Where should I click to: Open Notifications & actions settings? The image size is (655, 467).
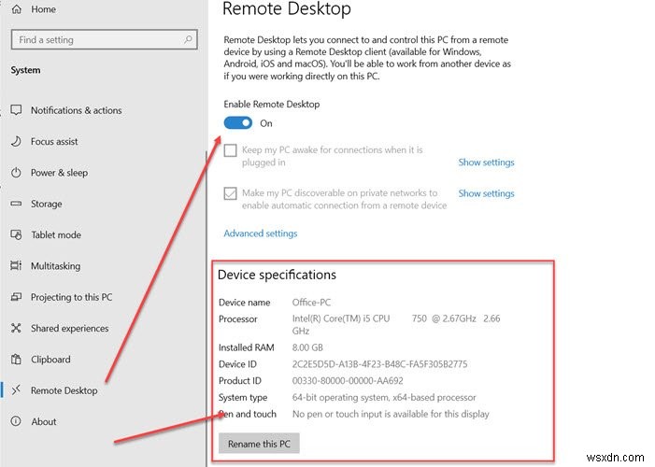[x=77, y=110]
